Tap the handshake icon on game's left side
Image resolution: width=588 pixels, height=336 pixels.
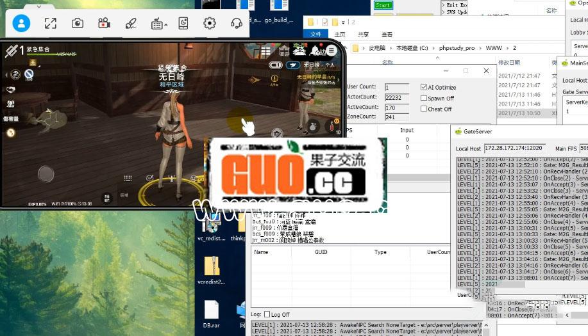pyautogui.click(x=11, y=90)
